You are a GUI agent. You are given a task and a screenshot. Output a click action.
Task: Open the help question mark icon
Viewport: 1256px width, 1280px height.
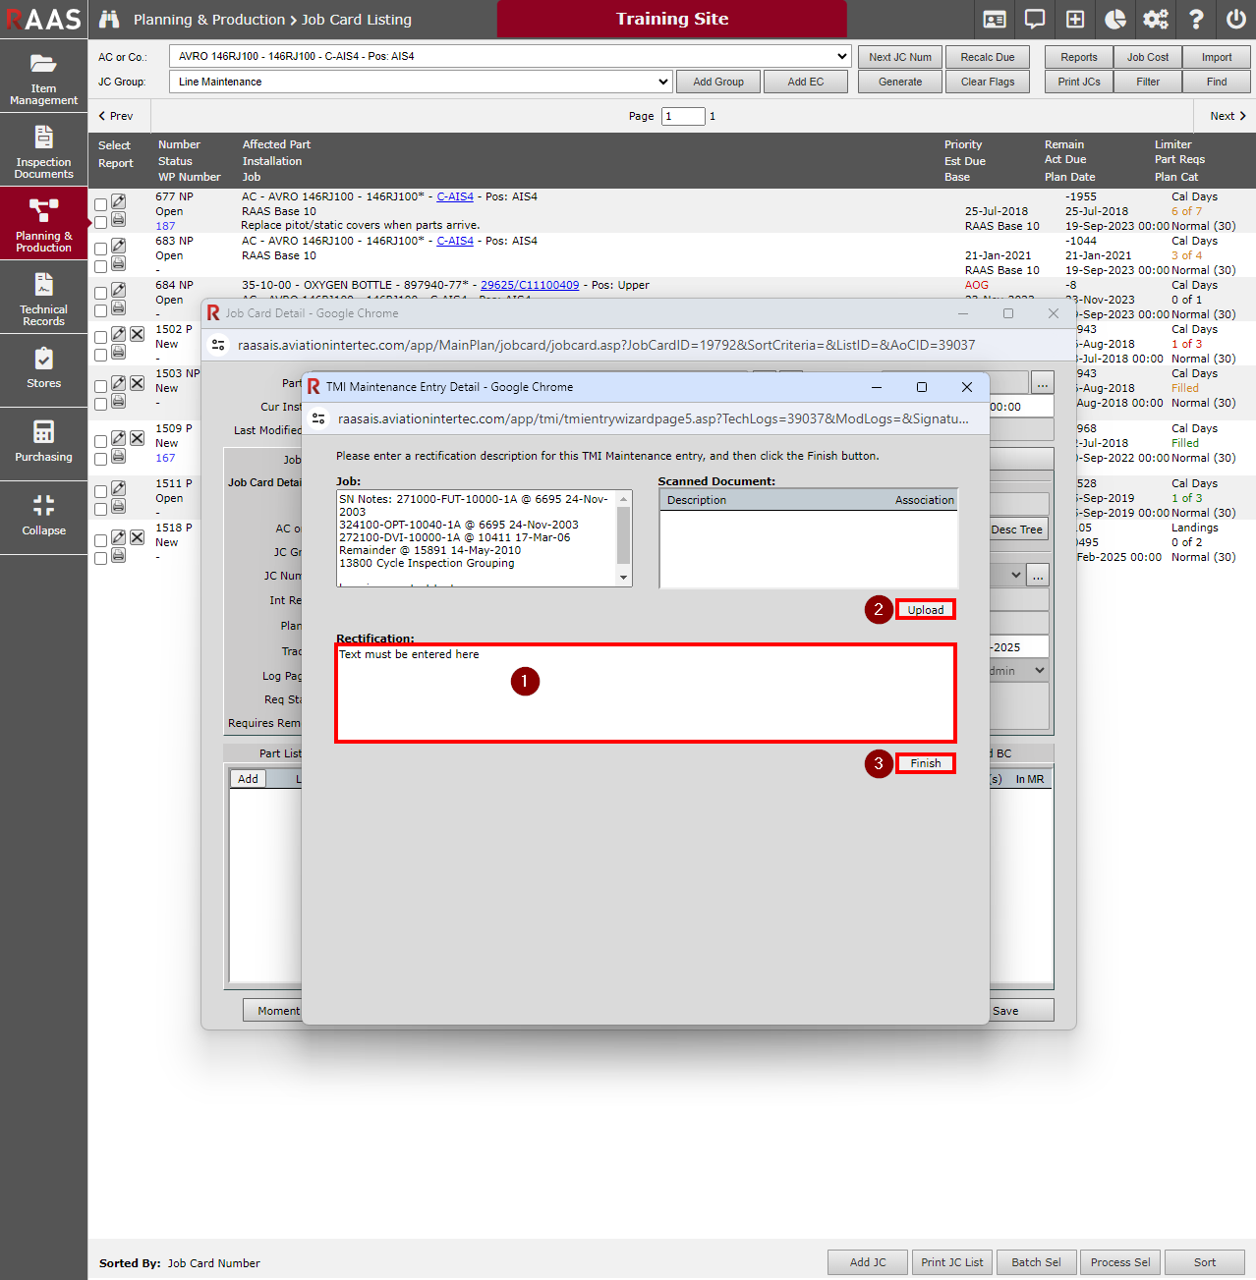1195,20
